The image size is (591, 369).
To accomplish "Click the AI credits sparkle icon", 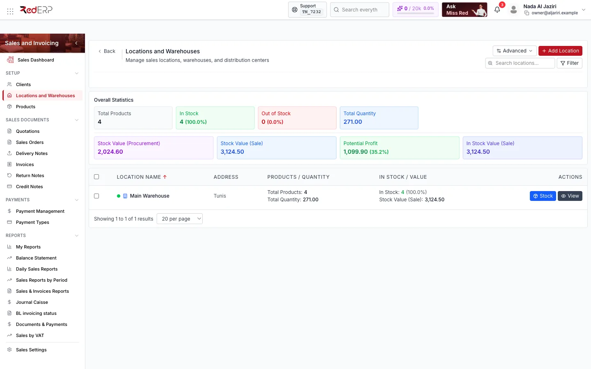I will pyautogui.click(x=400, y=8).
